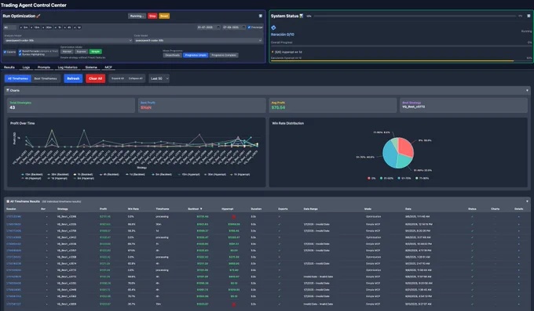This screenshot has height=311, width=534.
Task: Open the MCP tab
Action: tap(108, 67)
